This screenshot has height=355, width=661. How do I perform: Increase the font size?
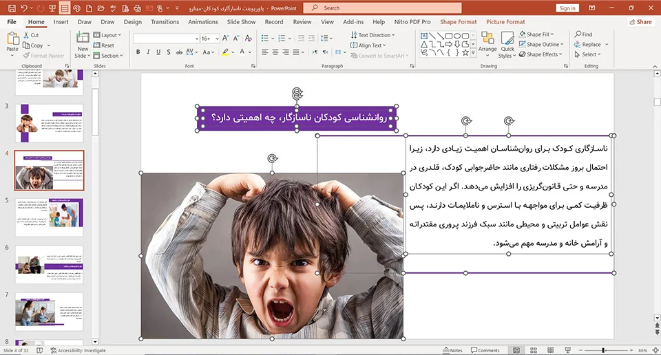point(226,39)
